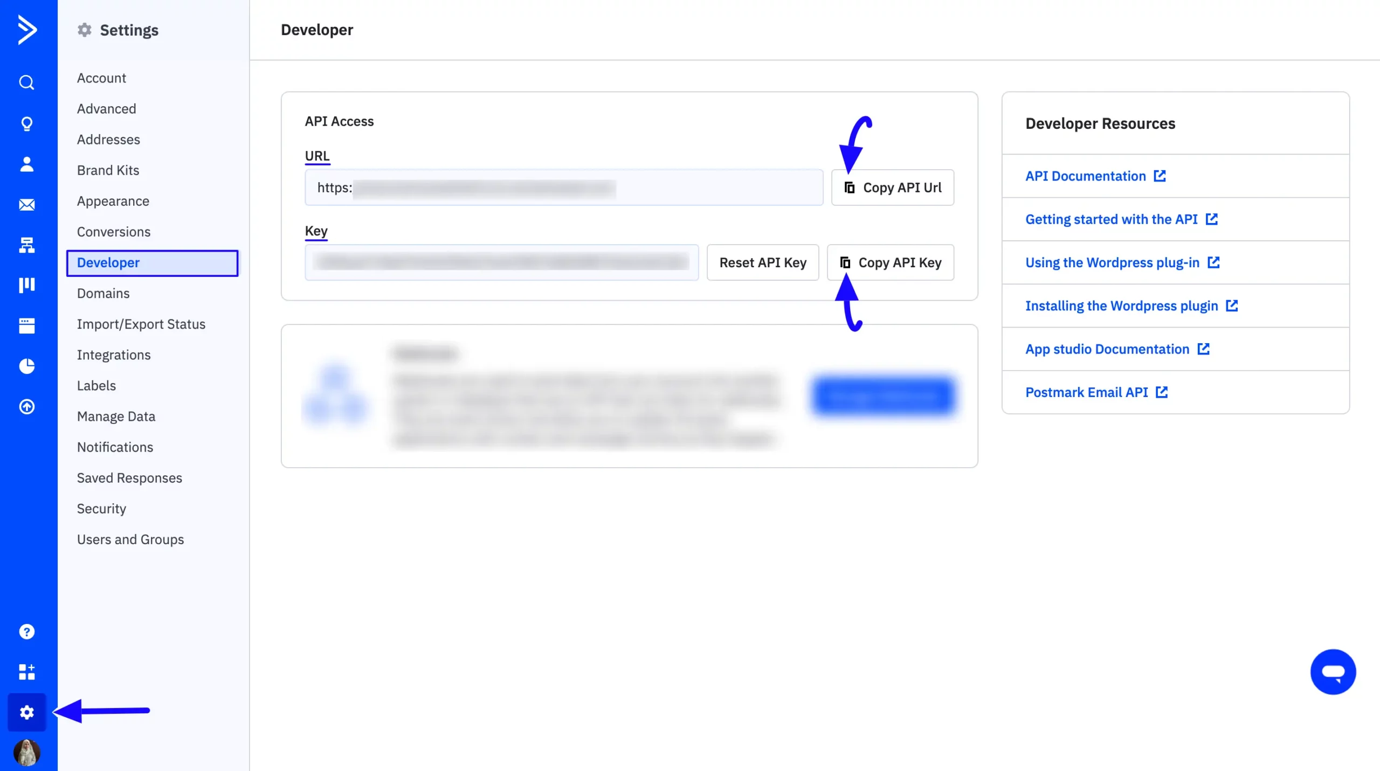The height and width of the screenshot is (771, 1380).
Task: Click the blurred blue button in lower card
Action: [883, 397]
